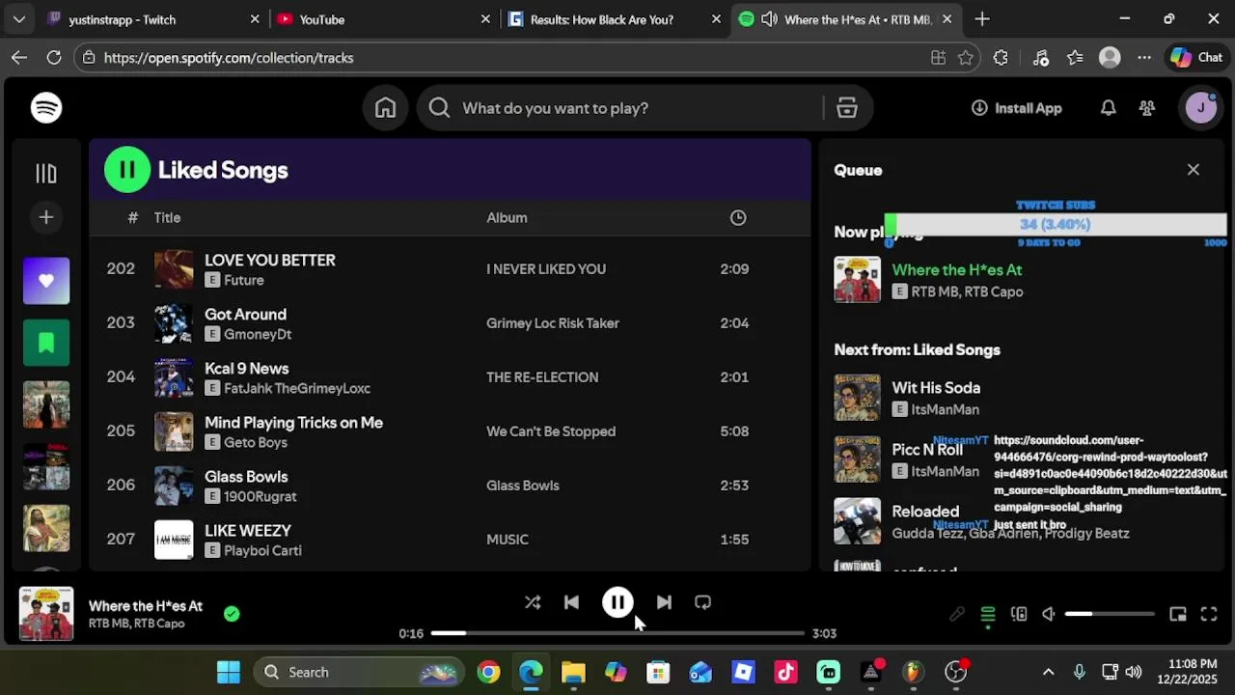
Task: Expand Your Library sidebar
Action: (46, 174)
